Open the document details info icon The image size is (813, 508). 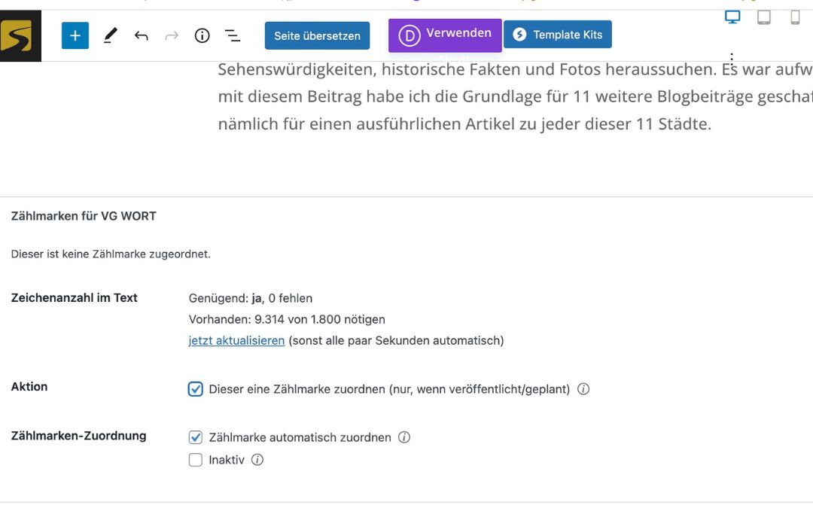[202, 35]
